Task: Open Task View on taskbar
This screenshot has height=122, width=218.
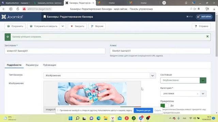Action: click(84, 118)
